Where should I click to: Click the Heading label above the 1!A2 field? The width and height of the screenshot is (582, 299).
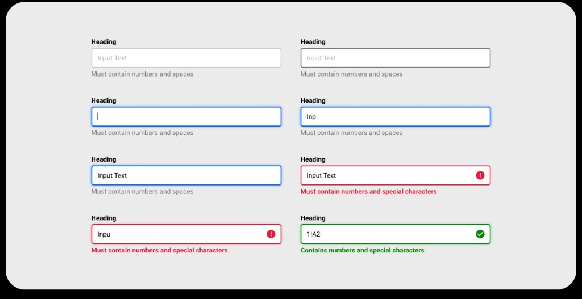313,218
